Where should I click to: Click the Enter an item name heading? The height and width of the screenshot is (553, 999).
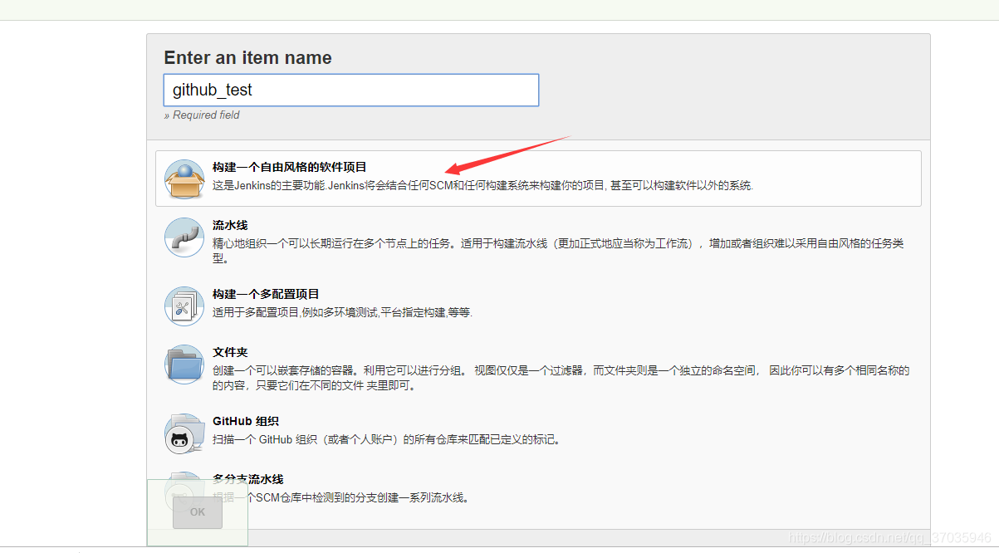(247, 58)
